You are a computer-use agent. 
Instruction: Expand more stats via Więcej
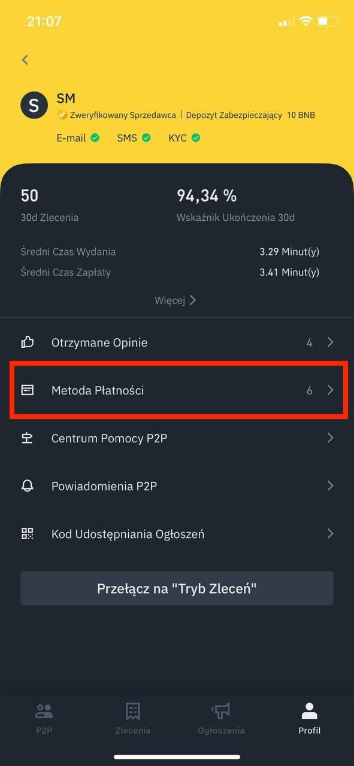click(175, 300)
